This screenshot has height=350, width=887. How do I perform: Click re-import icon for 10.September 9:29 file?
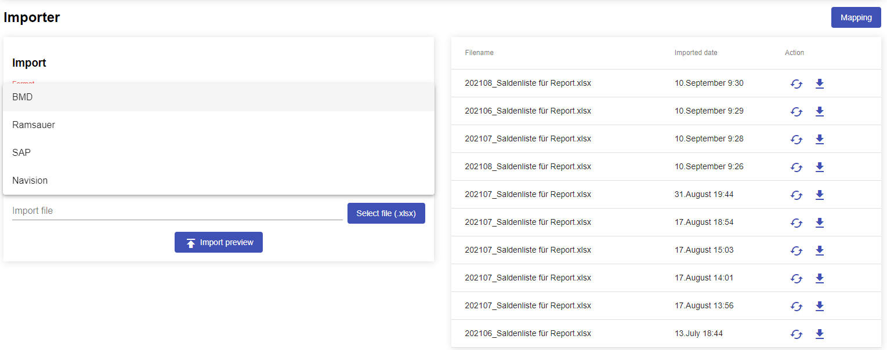pyautogui.click(x=796, y=112)
